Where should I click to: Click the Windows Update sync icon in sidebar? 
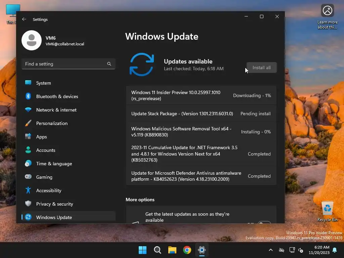(28, 217)
